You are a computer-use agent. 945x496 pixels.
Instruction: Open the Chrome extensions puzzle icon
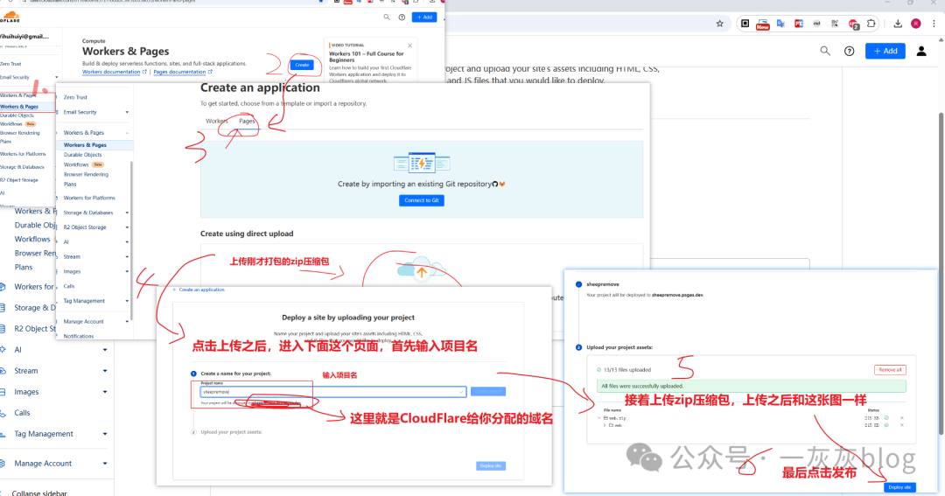click(871, 24)
